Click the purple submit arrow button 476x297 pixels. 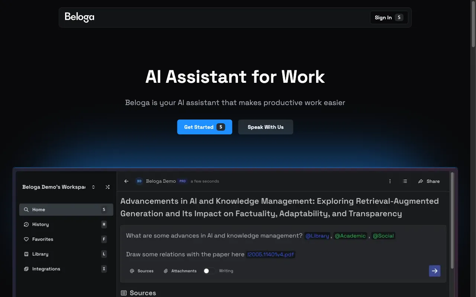coord(435,271)
